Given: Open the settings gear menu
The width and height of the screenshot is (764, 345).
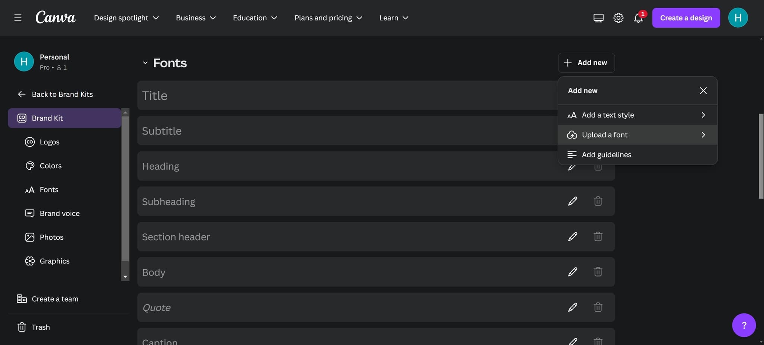Looking at the screenshot, I should (618, 17).
